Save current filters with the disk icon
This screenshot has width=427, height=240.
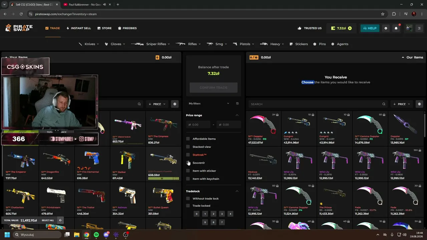[237, 104]
